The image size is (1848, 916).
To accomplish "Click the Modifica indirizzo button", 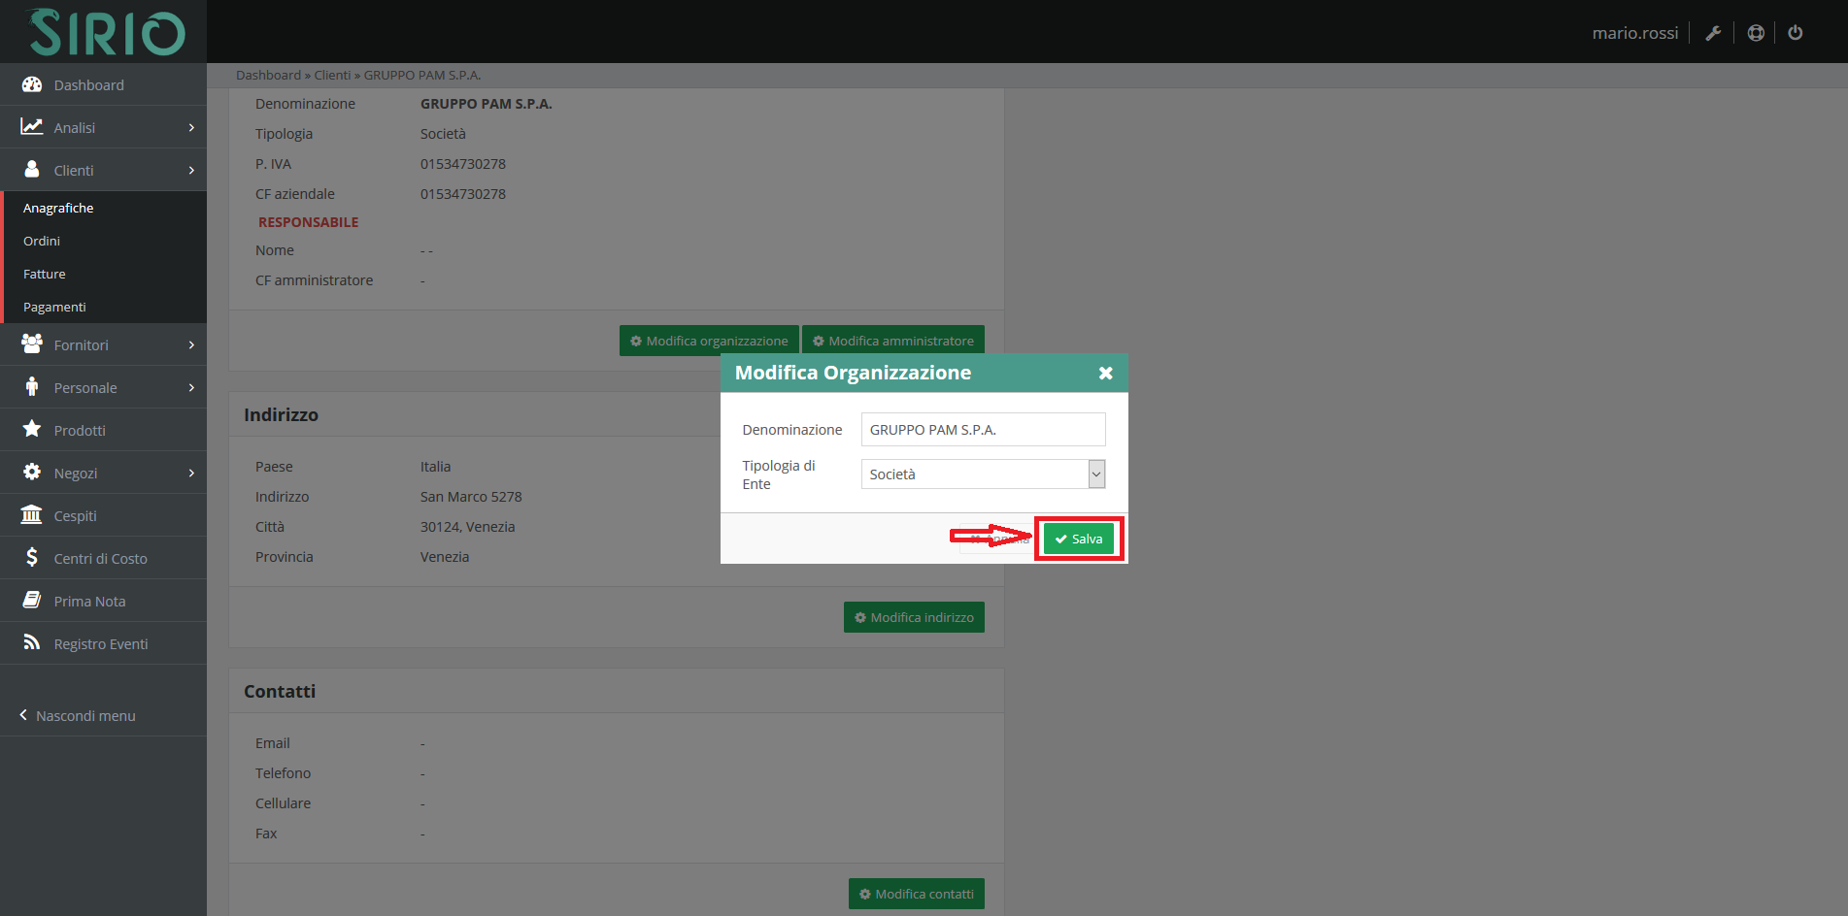I will [914, 617].
